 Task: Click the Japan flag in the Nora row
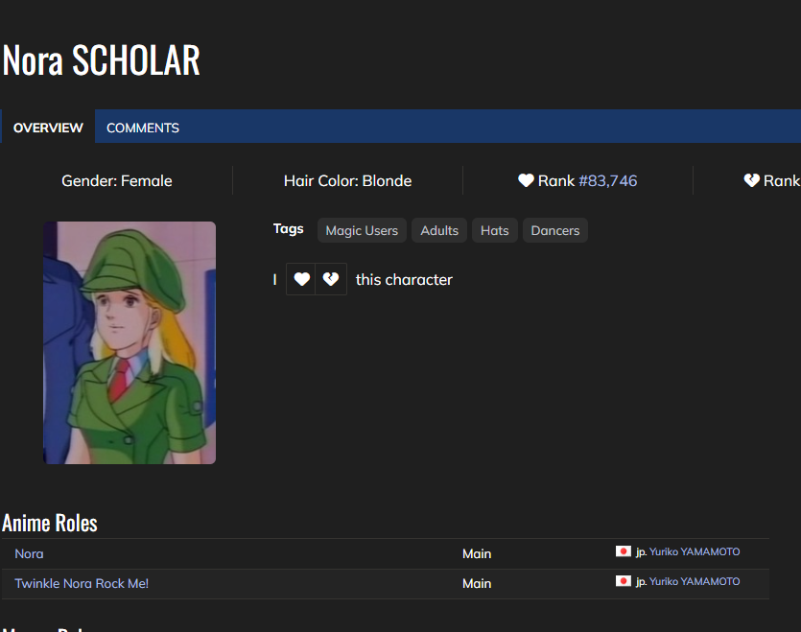[624, 551]
